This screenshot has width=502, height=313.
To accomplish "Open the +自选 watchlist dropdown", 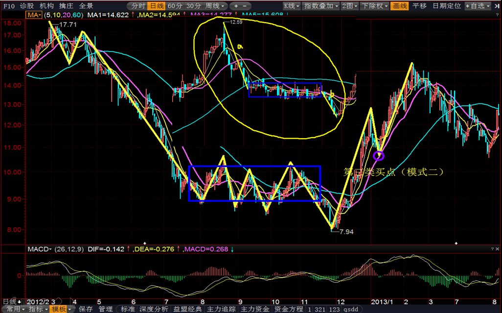I will click(x=478, y=6).
